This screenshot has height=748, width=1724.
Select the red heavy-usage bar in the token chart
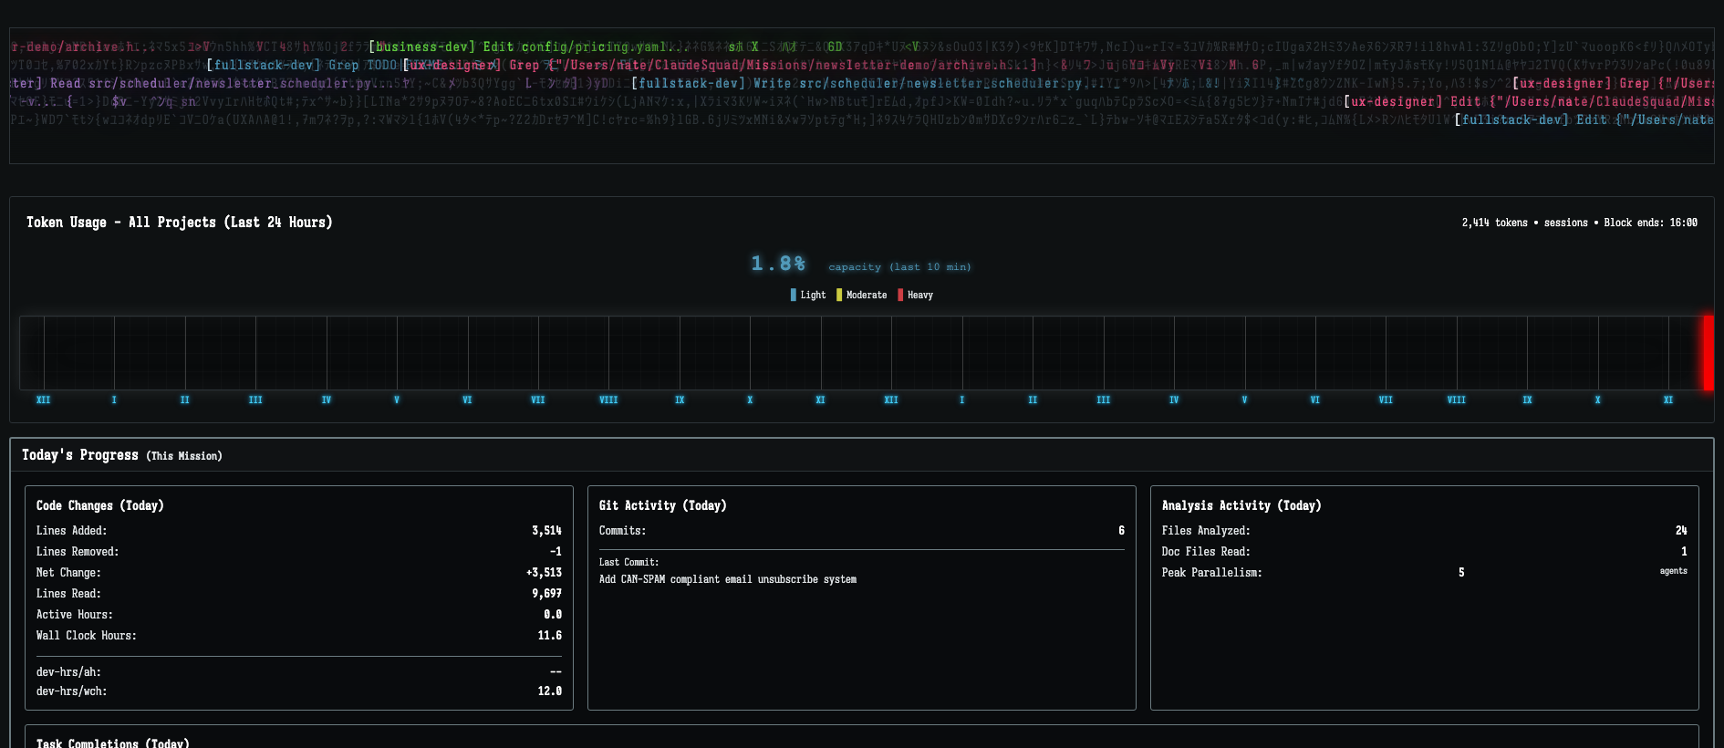(1708, 353)
